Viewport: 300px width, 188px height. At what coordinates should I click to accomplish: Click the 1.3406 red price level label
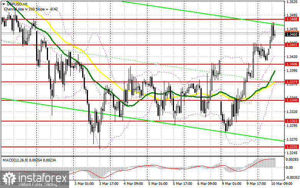point(292,64)
